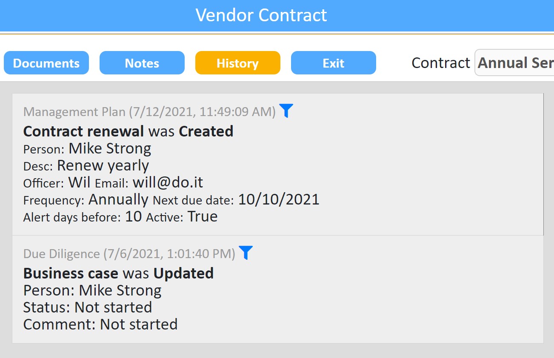Select the Frequency value Annually
Image resolution: width=554 pixels, height=358 pixels.
118,199
